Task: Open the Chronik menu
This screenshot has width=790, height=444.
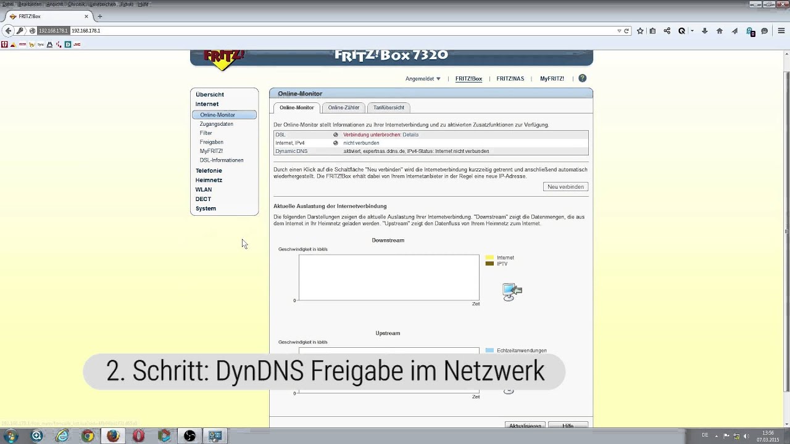Action: pos(77,4)
